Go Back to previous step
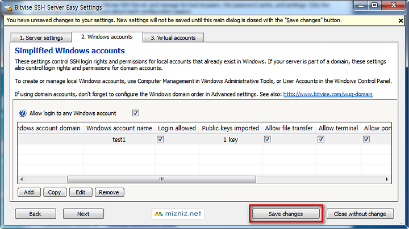This screenshot has width=409, height=229. tap(35, 214)
